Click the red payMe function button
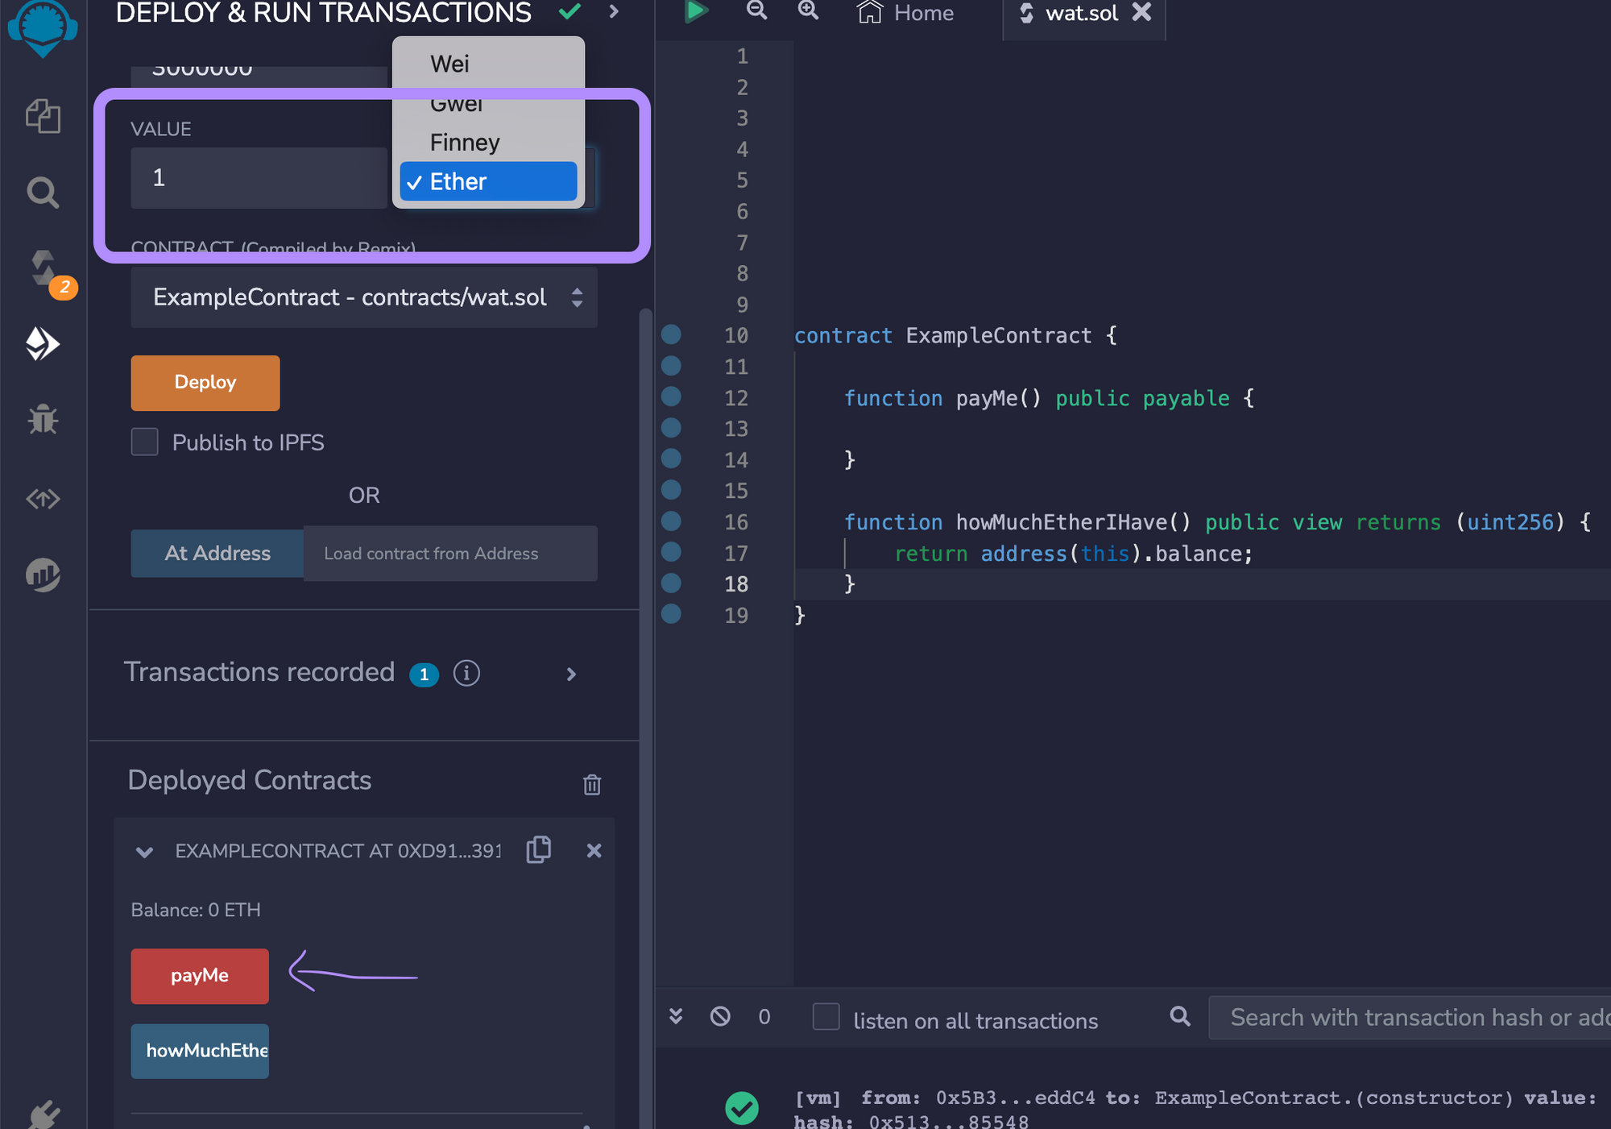 point(200,975)
